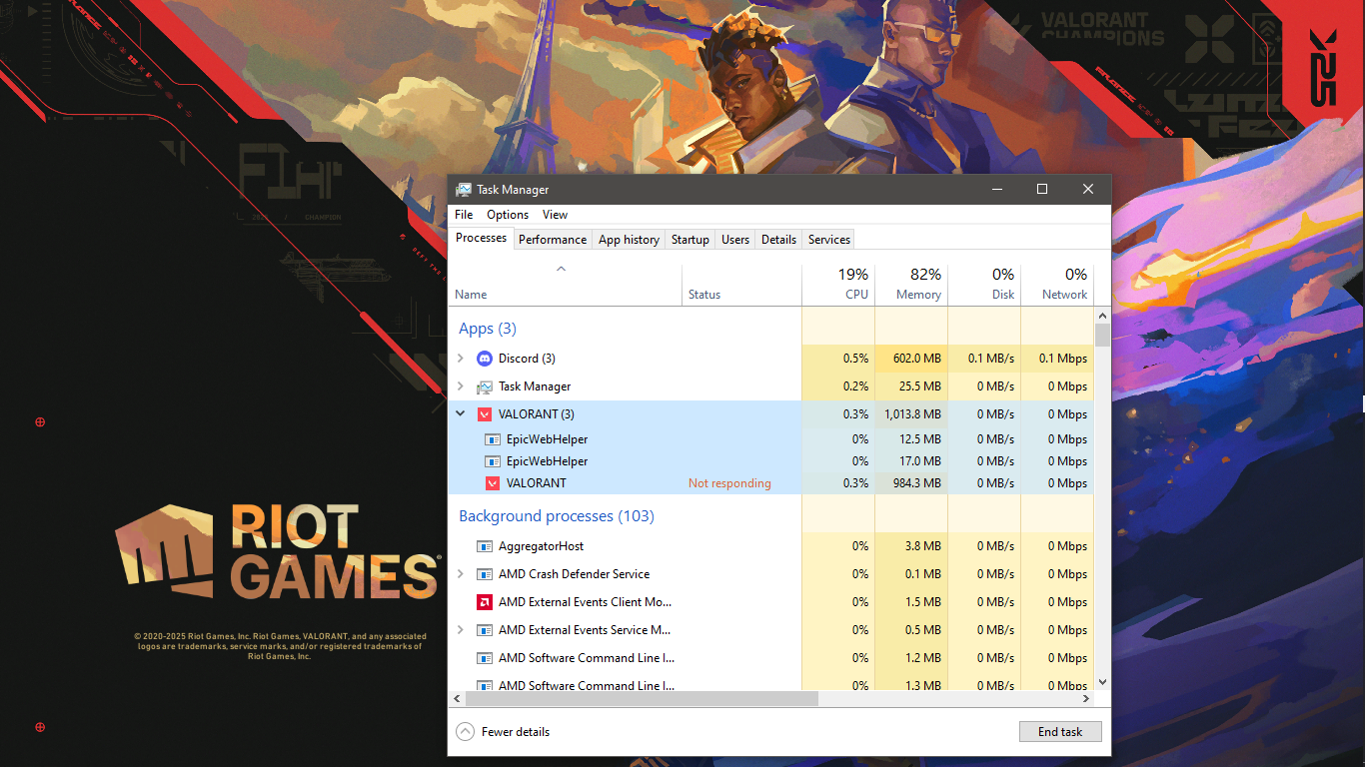The height and width of the screenshot is (767, 1365).
Task: Click AggregatorHost's 3.8 MB memory value
Action: tap(922, 546)
